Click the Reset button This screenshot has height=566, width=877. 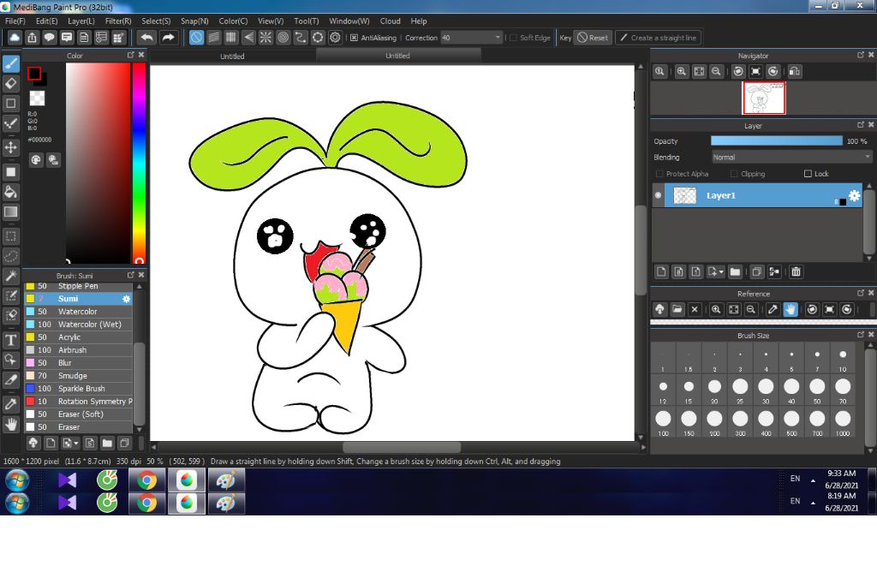pos(593,38)
